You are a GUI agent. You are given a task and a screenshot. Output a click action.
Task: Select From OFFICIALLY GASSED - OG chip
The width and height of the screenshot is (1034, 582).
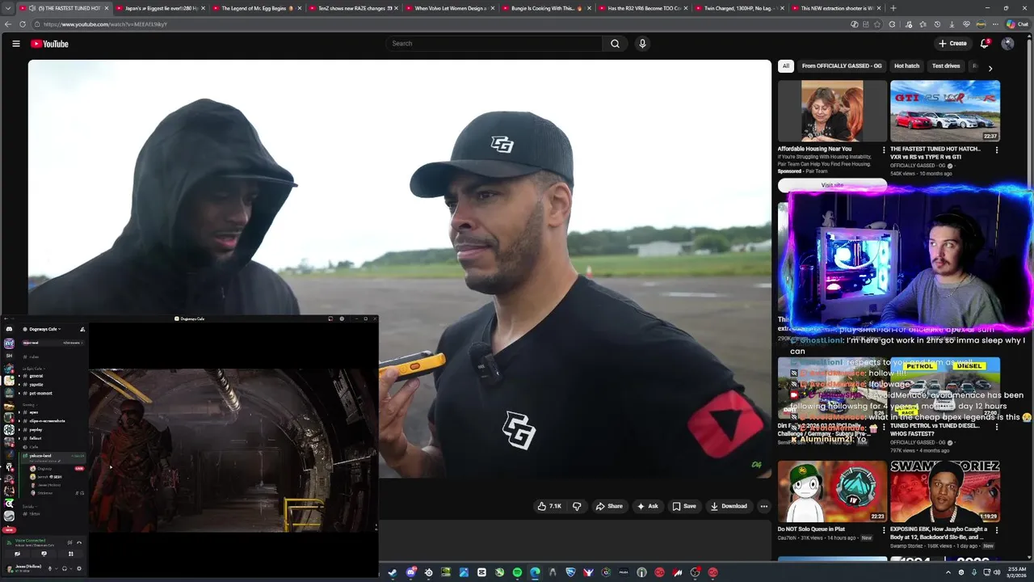842,66
